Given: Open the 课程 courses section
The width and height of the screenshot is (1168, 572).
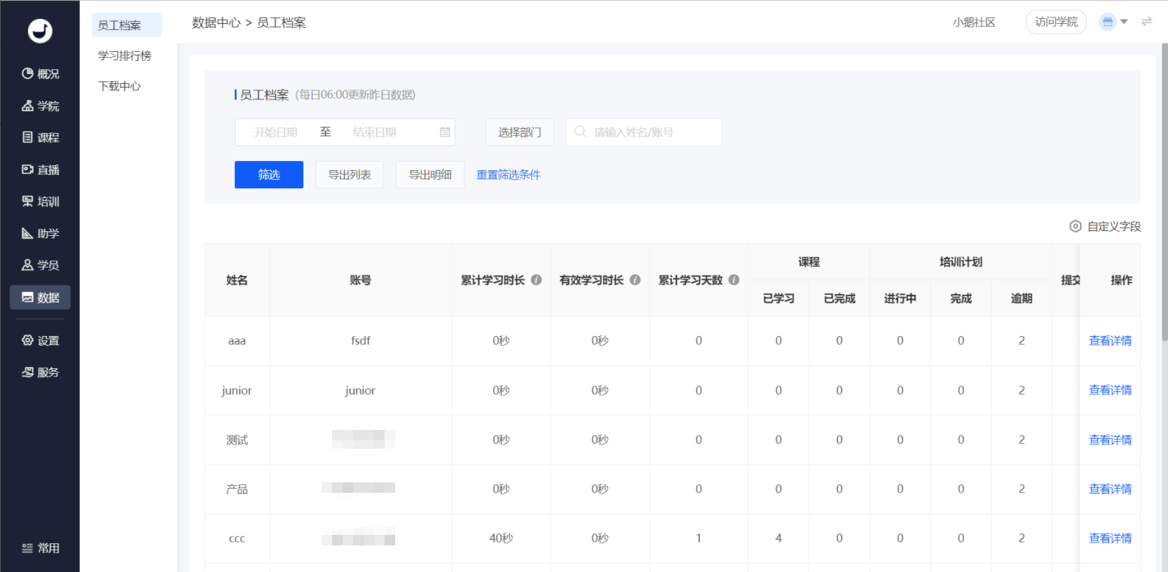Looking at the screenshot, I should (x=40, y=137).
